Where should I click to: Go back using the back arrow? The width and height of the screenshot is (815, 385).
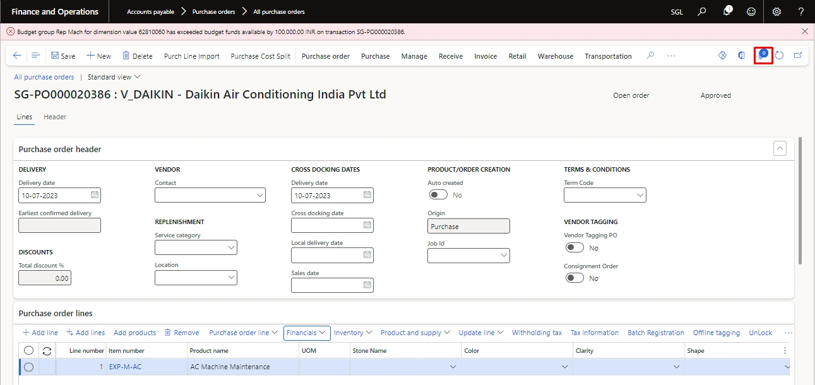(x=17, y=56)
